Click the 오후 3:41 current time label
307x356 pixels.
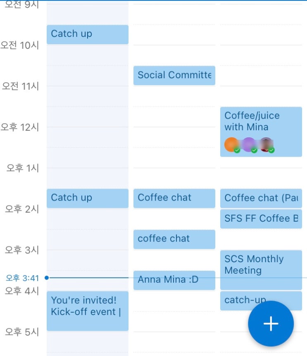click(22, 278)
